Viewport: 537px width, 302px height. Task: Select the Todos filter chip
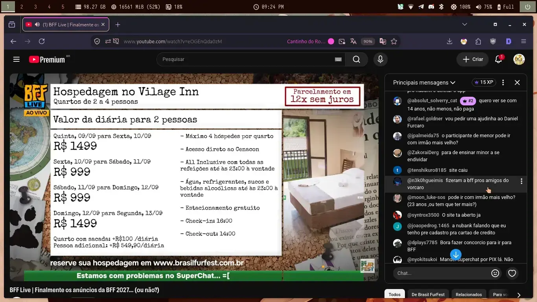[x=395, y=295]
